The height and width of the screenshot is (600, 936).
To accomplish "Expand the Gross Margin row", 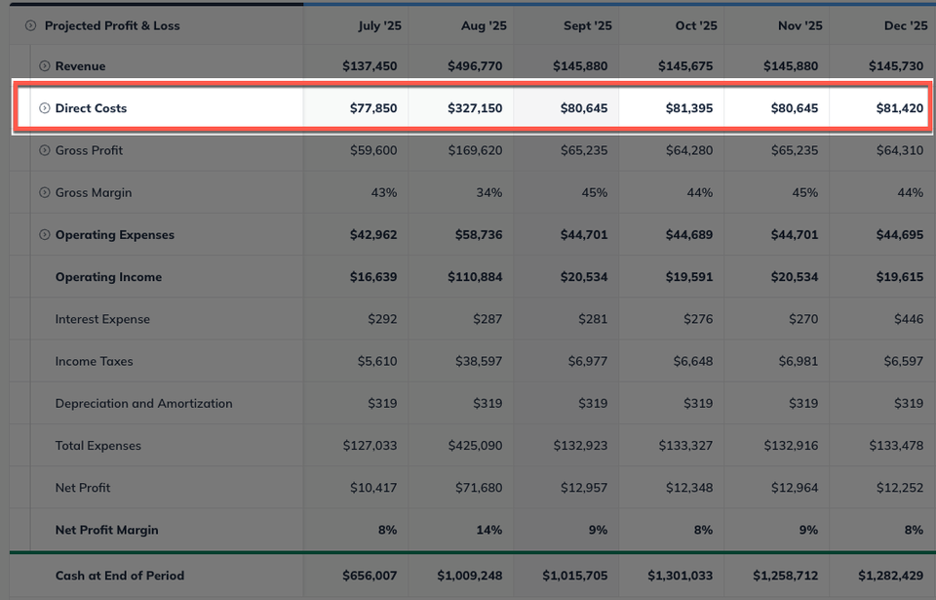I will [44, 192].
